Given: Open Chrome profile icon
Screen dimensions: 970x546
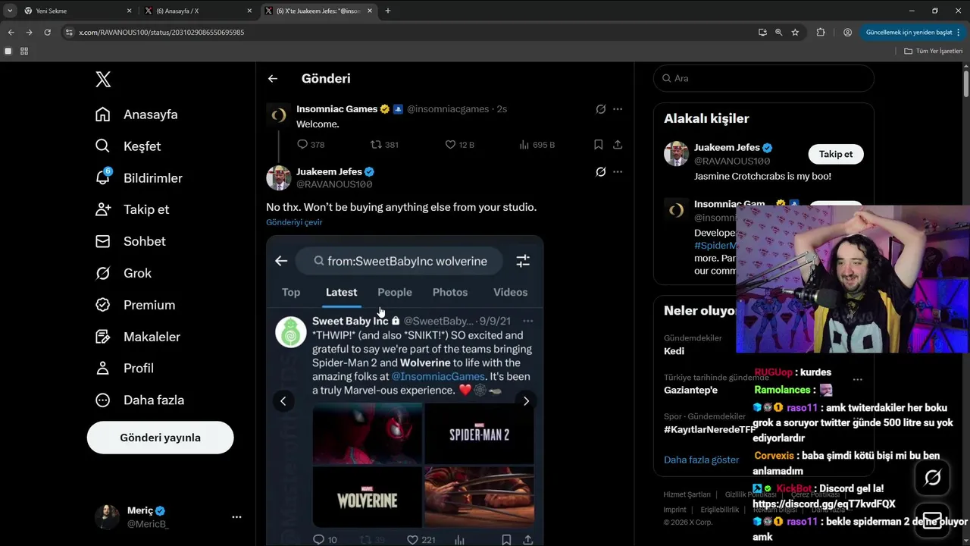Looking at the screenshot, I should click(x=847, y=33).
